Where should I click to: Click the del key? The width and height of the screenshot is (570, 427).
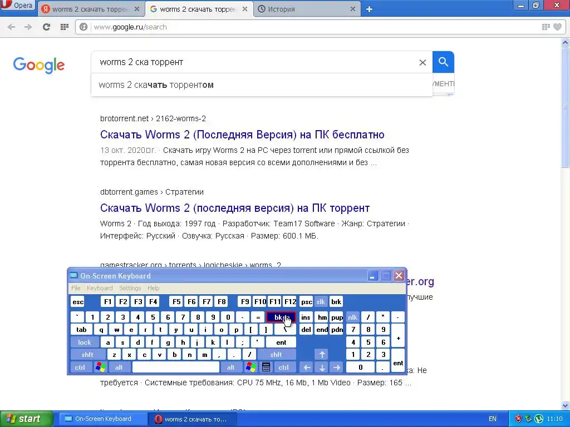point(306,330)
